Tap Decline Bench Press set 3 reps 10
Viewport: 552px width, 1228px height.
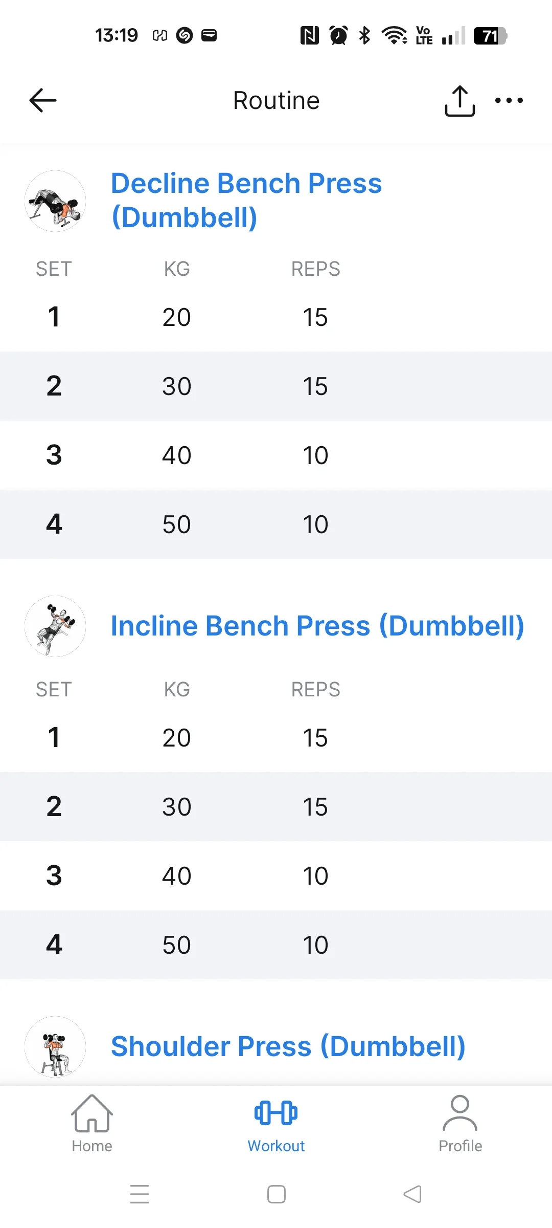(x=315, y=455)
